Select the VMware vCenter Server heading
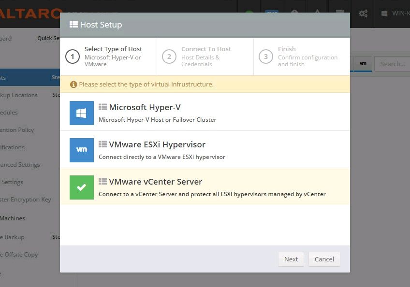Viewport: 410px width, 287px height. click(x=156, y=182)
